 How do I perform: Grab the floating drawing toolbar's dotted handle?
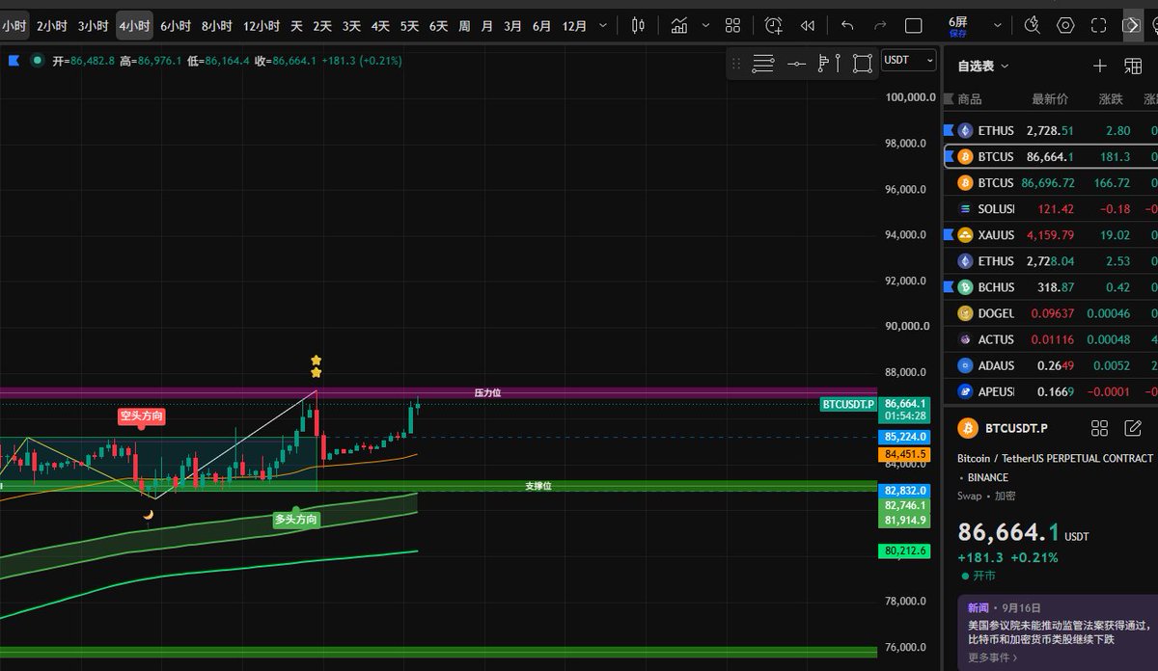737,64
